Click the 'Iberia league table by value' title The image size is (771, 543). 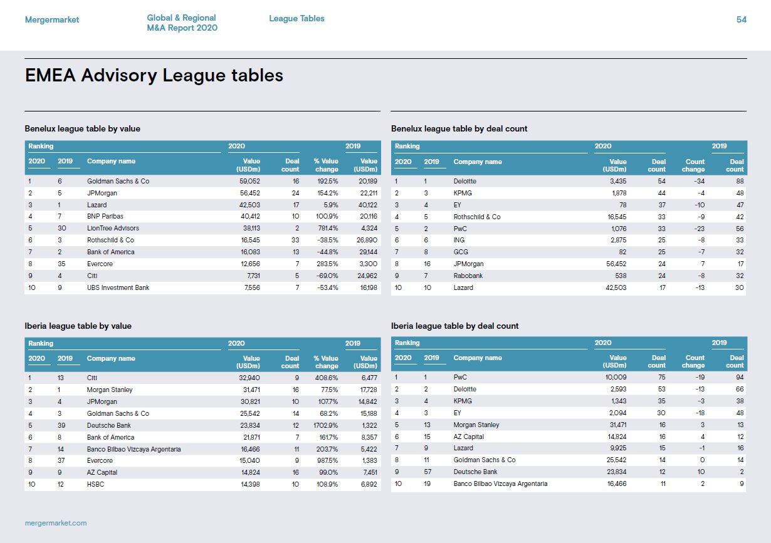pyautogui.click(x=78, y=326)
